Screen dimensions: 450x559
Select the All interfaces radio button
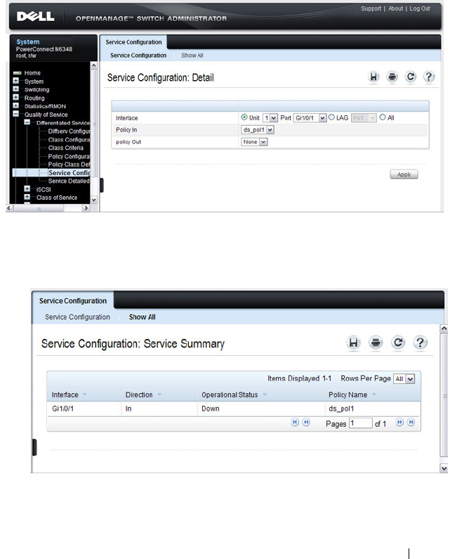pos(383,117)
